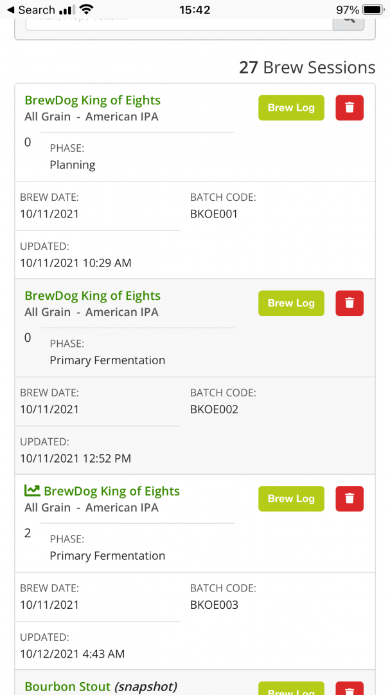Open Brew Log for batch BKOE001
The image size is (390, 695).
(x=291, y=107)
